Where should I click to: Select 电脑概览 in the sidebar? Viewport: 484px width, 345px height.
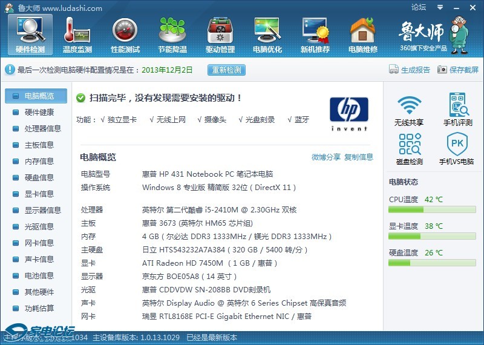coord(36,96)
